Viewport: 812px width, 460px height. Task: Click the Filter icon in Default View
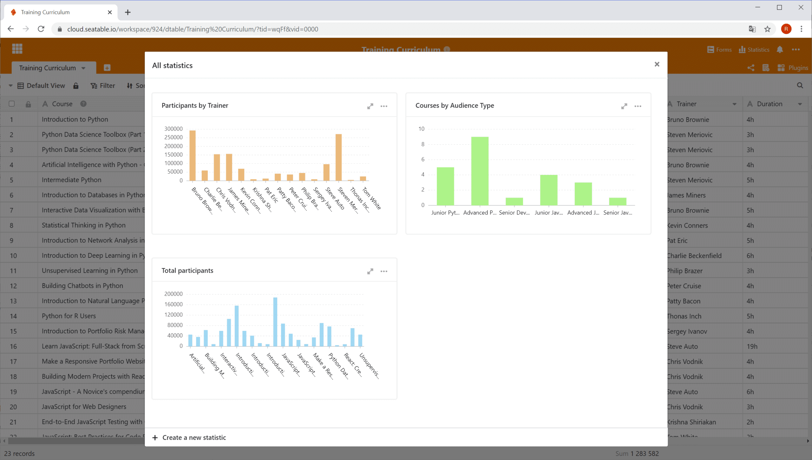coord(102,85)
